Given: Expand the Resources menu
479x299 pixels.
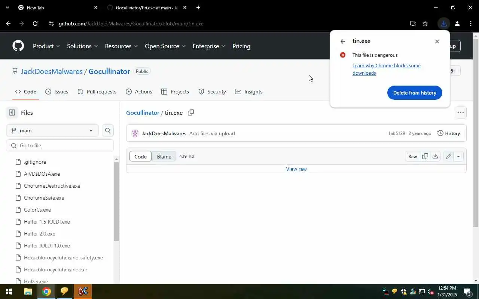Looking at the screenshot, I should point(121,46).
